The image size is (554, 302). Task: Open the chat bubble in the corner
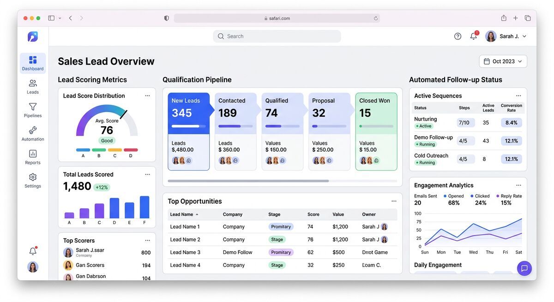click(524, 268)
